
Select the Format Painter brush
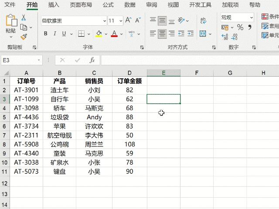coord(24,37)
